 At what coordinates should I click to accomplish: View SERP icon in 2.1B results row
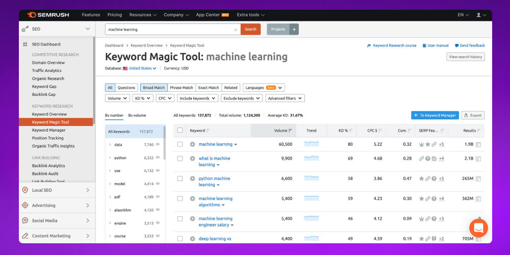(478, 159)
